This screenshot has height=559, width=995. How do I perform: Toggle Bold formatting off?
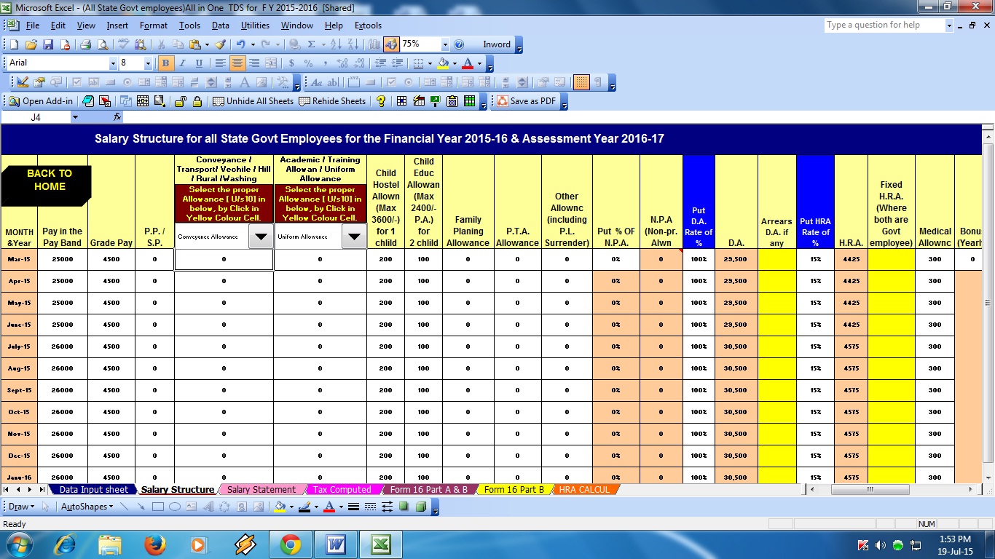point(165,63)
